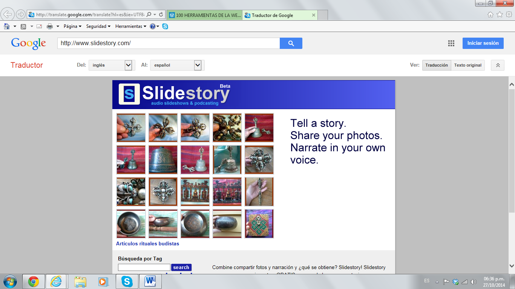Screen dimensions: 515x289
Task: Click the Búsqueda por Tag input field
Action: [144, 267]
